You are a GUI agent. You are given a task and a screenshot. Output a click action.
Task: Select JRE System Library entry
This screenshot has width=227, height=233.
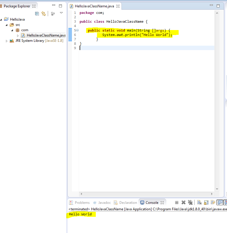(x=39, y=41)
